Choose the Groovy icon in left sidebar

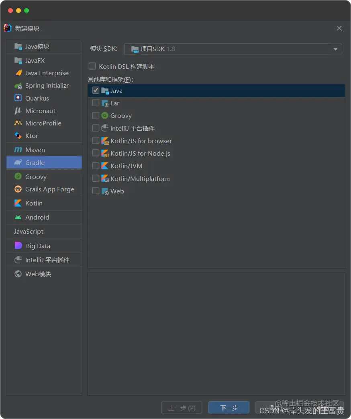18,177
